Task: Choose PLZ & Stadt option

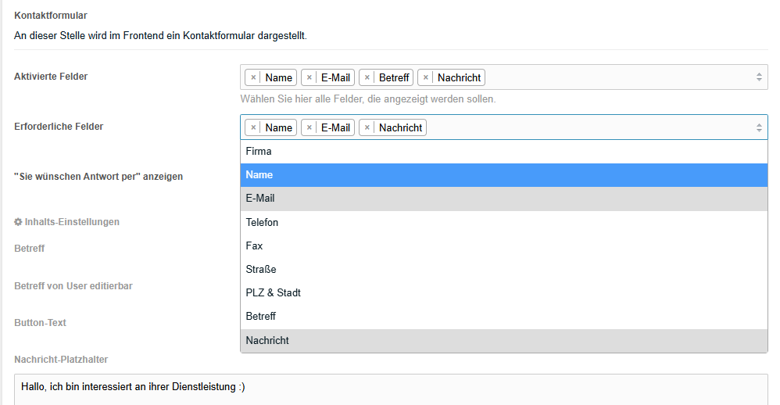Action: click(504, 292)
